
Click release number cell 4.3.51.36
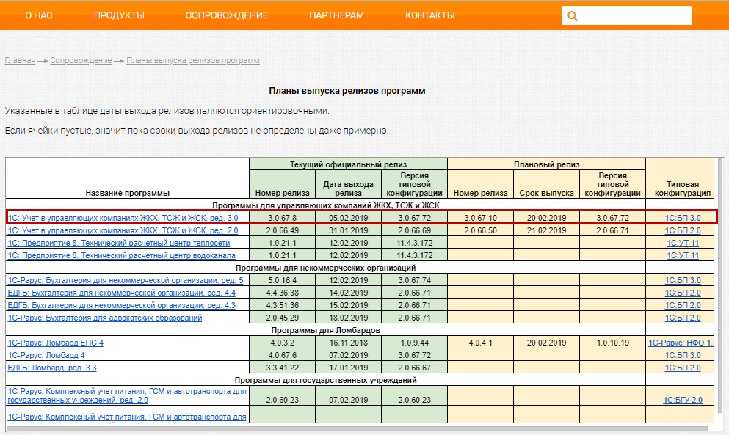282,306
